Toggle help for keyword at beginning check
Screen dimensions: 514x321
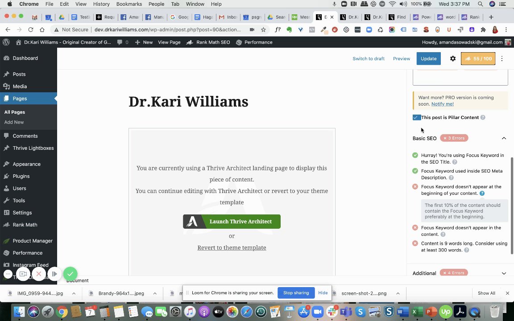(482, 193)
